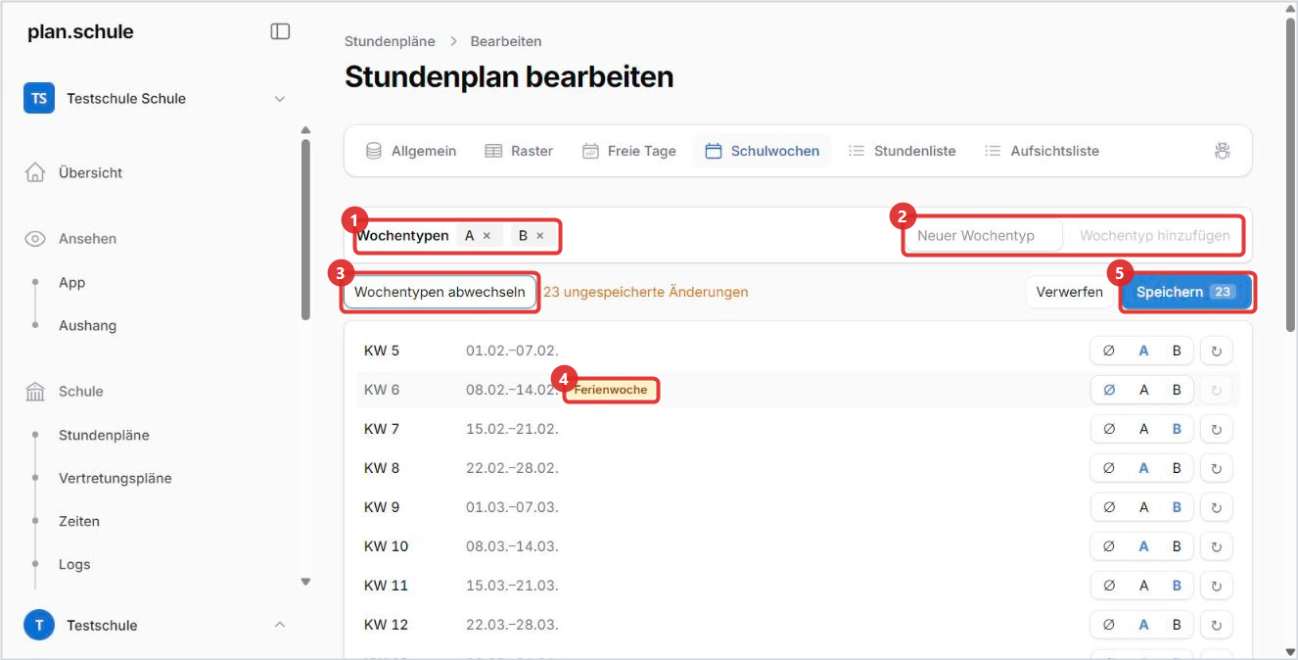Reset week type for KW 9
The width and height of the screenshot is (1298, 660).
(x=1217, y=507)
